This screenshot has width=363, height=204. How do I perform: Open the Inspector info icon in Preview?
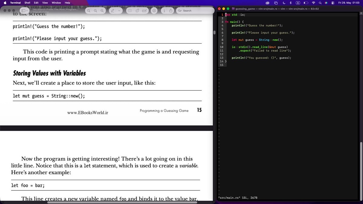coord(164,11)
